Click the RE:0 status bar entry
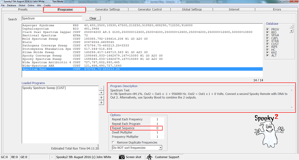299x160 pixels. coord(15,157)
